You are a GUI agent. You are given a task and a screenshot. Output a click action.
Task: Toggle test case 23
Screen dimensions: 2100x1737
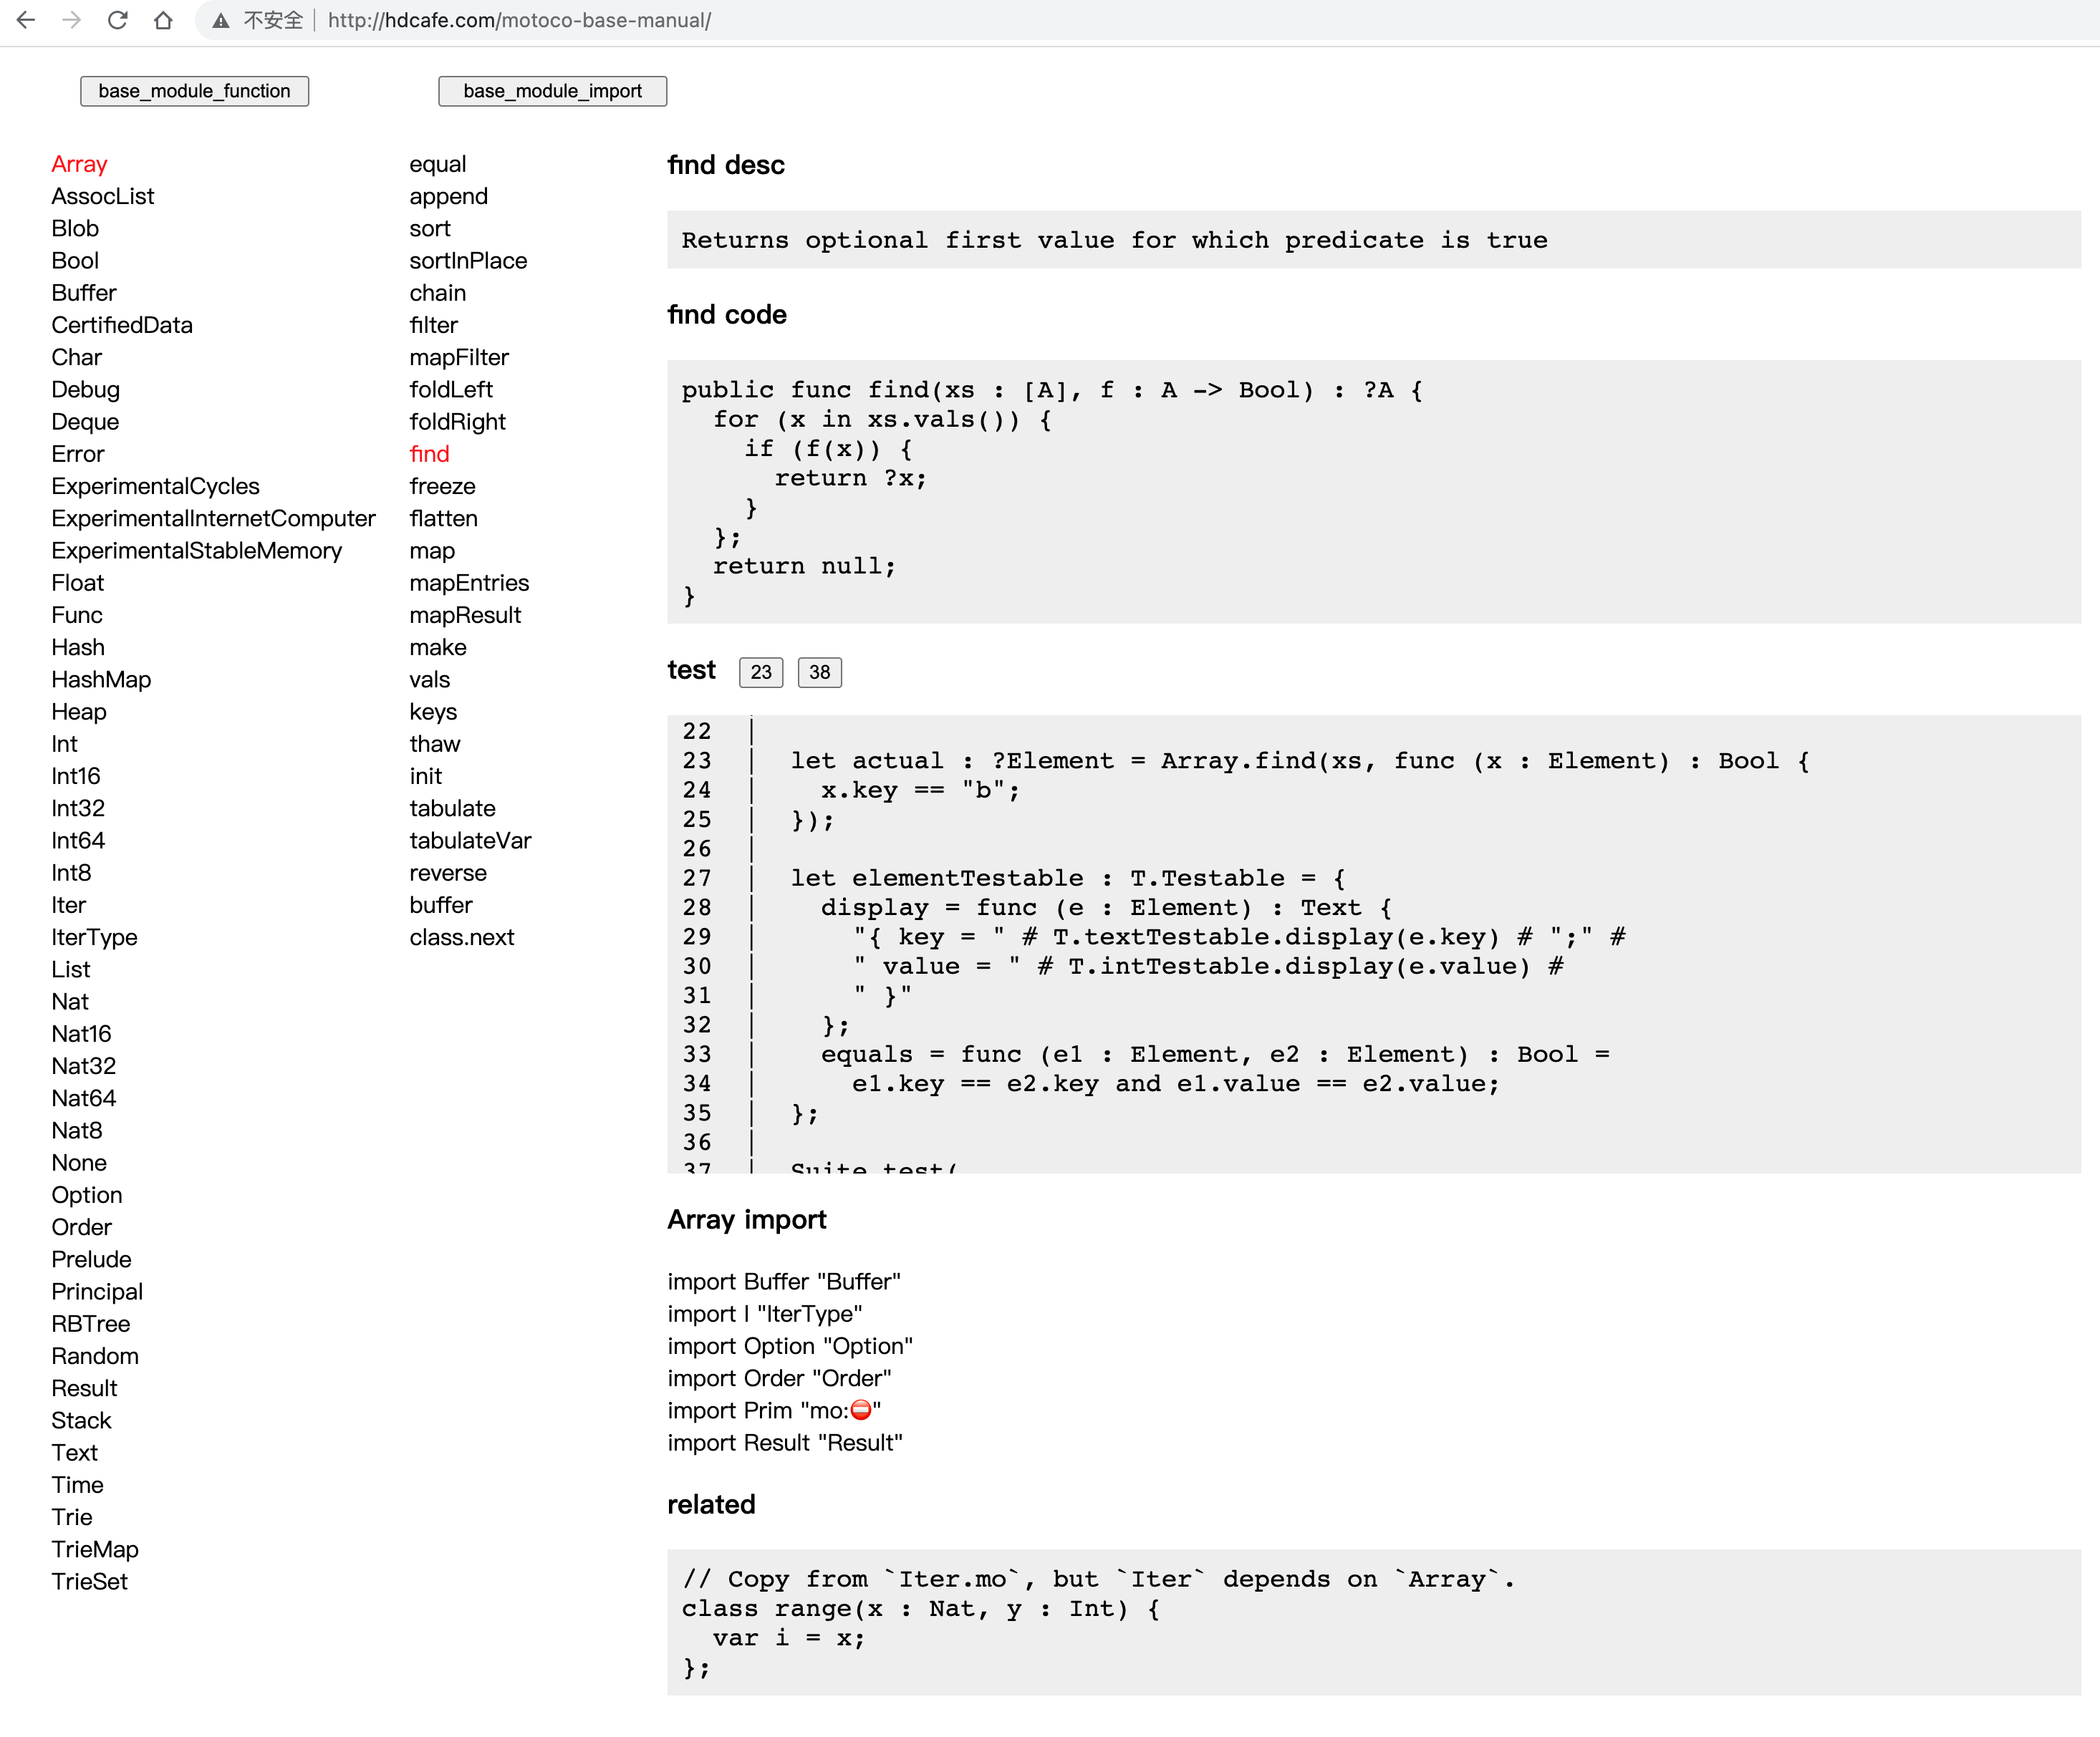(x=760, y=672)
